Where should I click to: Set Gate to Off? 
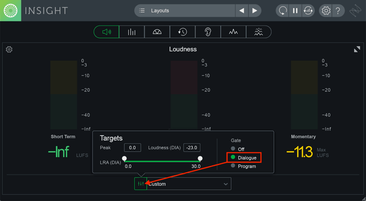tap(237, 149)
